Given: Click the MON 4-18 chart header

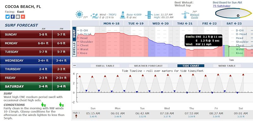Looking at the screenshot, I should 111,23.
